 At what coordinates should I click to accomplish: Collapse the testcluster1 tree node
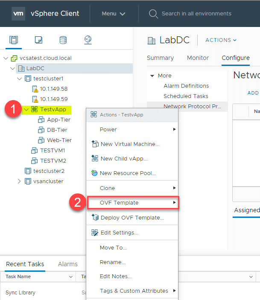click(20, 79)
